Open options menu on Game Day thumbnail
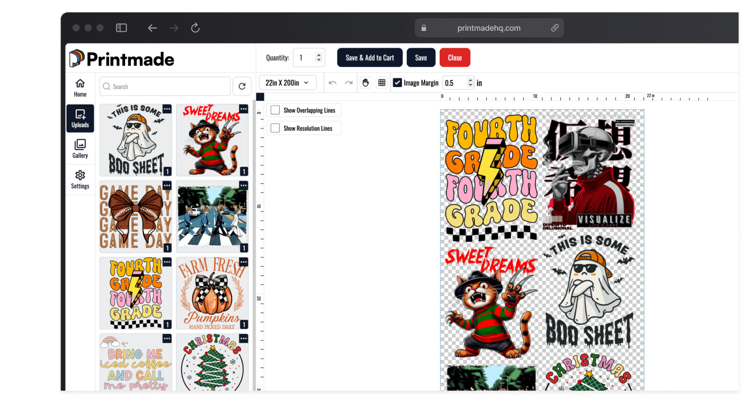Screen dimensions: 743x397 tap(167, 185)
